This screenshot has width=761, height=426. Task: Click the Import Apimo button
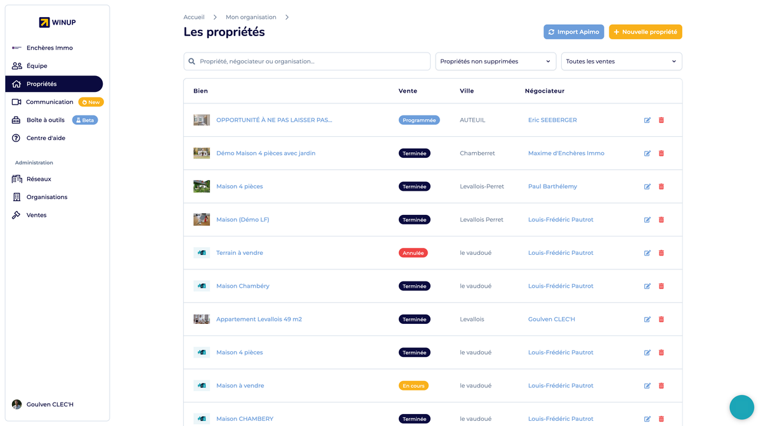[x=573, y=32]
